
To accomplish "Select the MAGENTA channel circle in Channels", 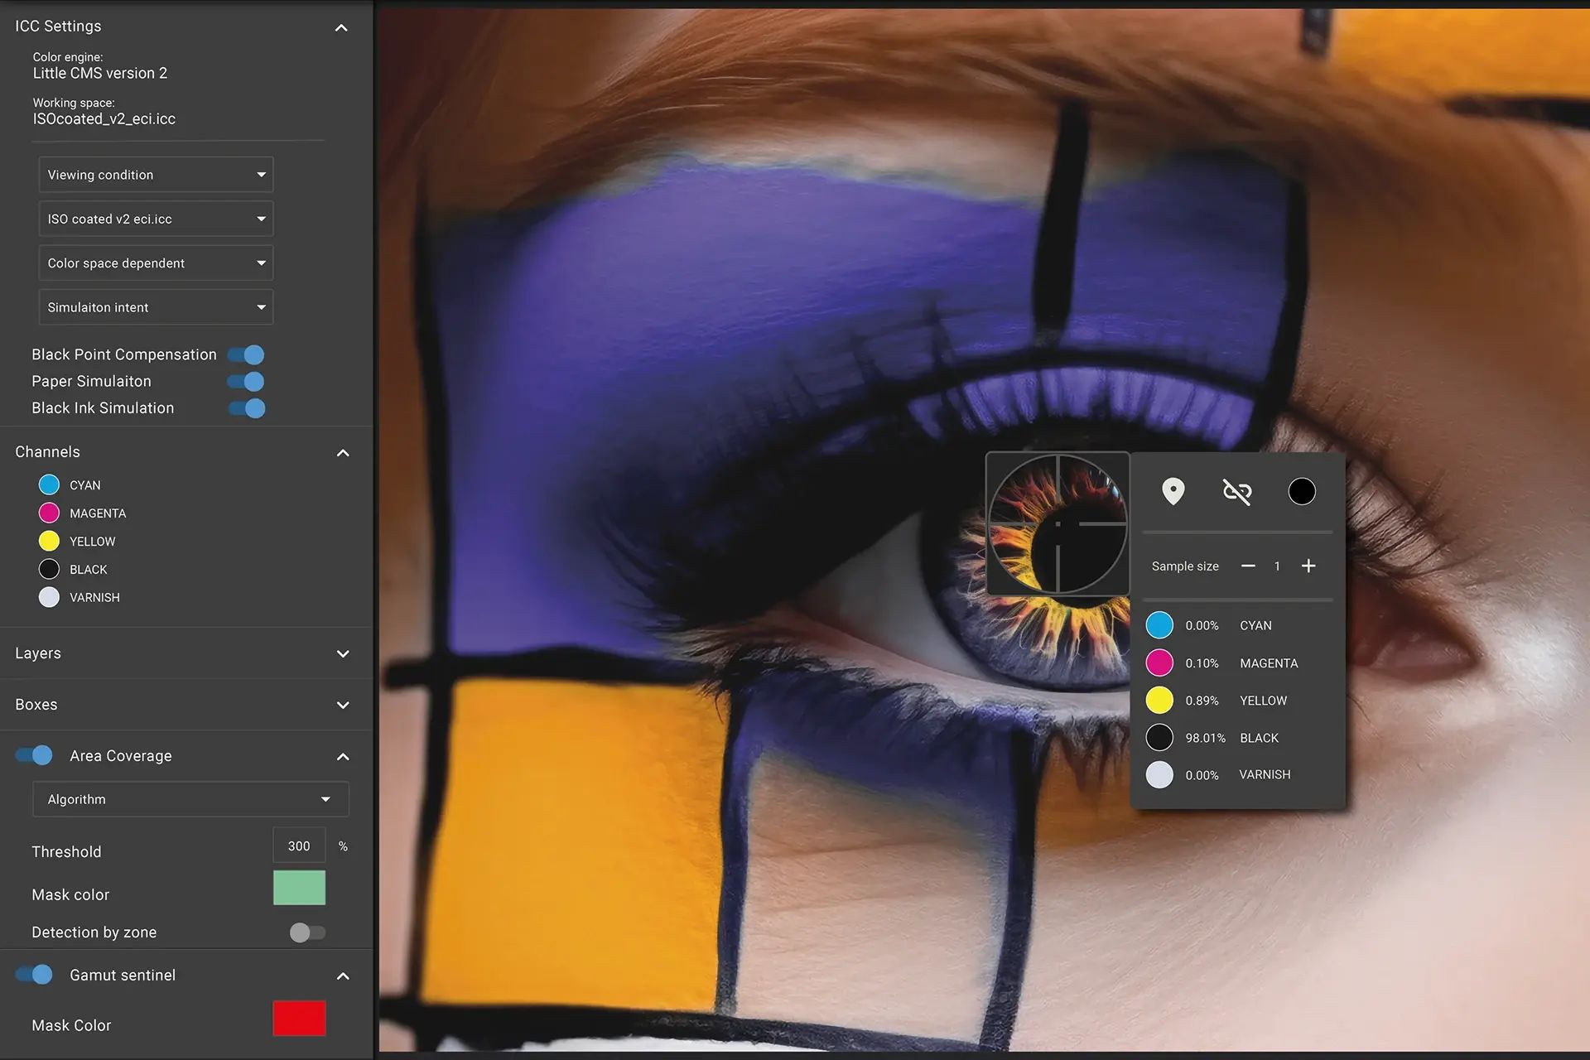I will (x=49, y=513).
